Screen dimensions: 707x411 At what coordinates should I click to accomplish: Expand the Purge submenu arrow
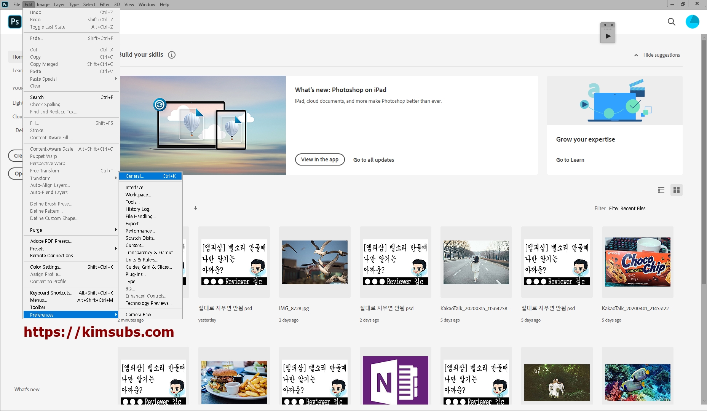(116, 230)
